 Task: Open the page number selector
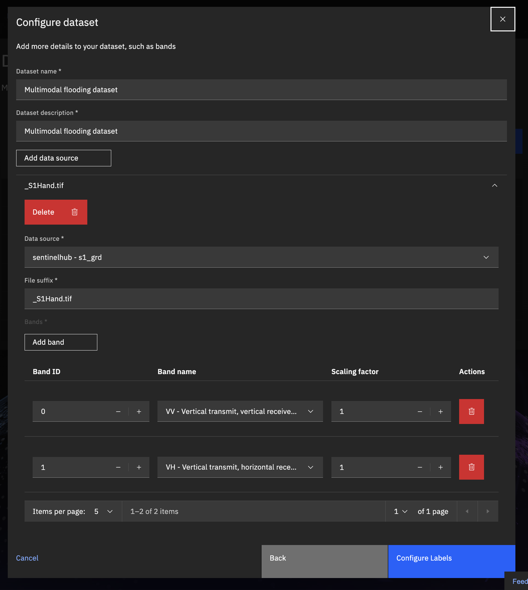[x=400, y=511]
